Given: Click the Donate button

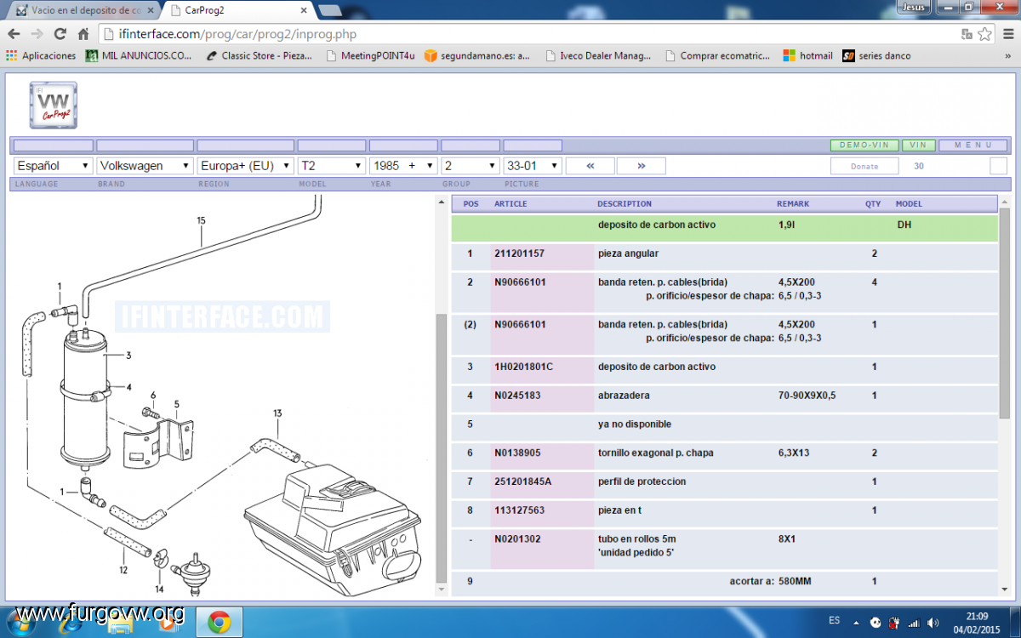Looking at the screenshot, I should (864, 166).
